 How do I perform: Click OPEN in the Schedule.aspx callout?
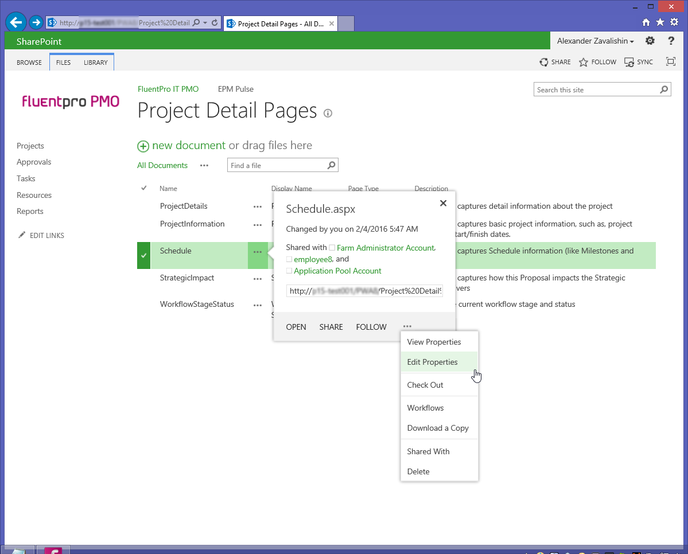pos(296,327)
